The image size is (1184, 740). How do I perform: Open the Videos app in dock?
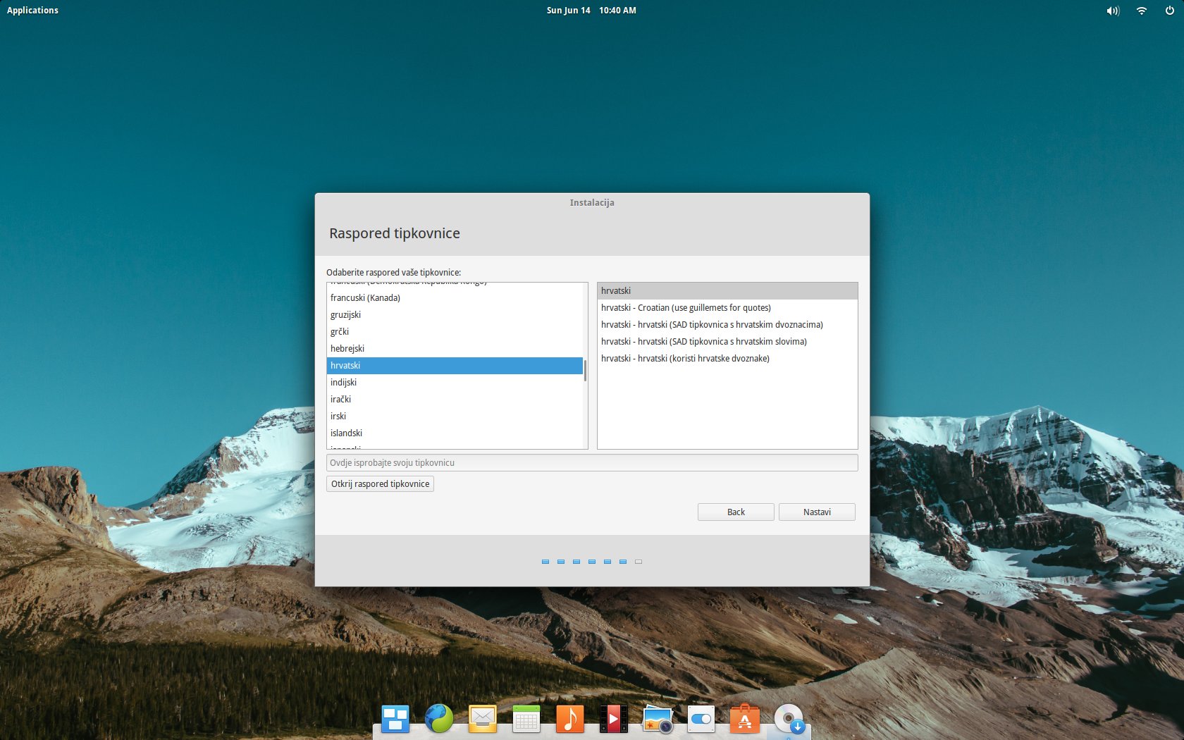coord(613,719)
